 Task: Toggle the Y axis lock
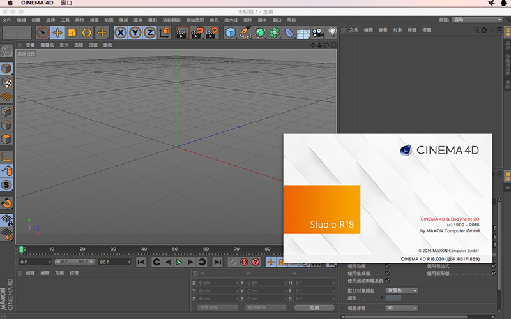(x=135, y=33)
